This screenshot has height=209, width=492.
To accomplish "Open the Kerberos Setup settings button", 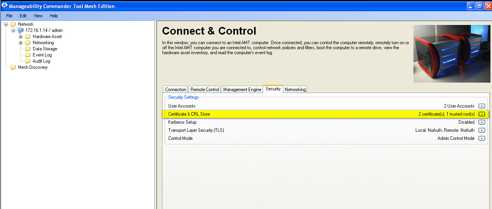I will click(482, 122).
